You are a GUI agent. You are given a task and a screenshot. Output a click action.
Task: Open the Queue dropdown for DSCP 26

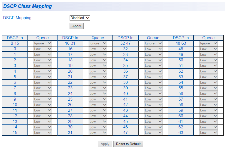[98, 105]
